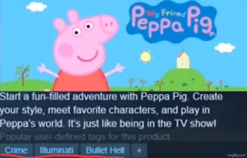Click the white cloud at top left
This screenshot has width=247, height=158.
36,7
